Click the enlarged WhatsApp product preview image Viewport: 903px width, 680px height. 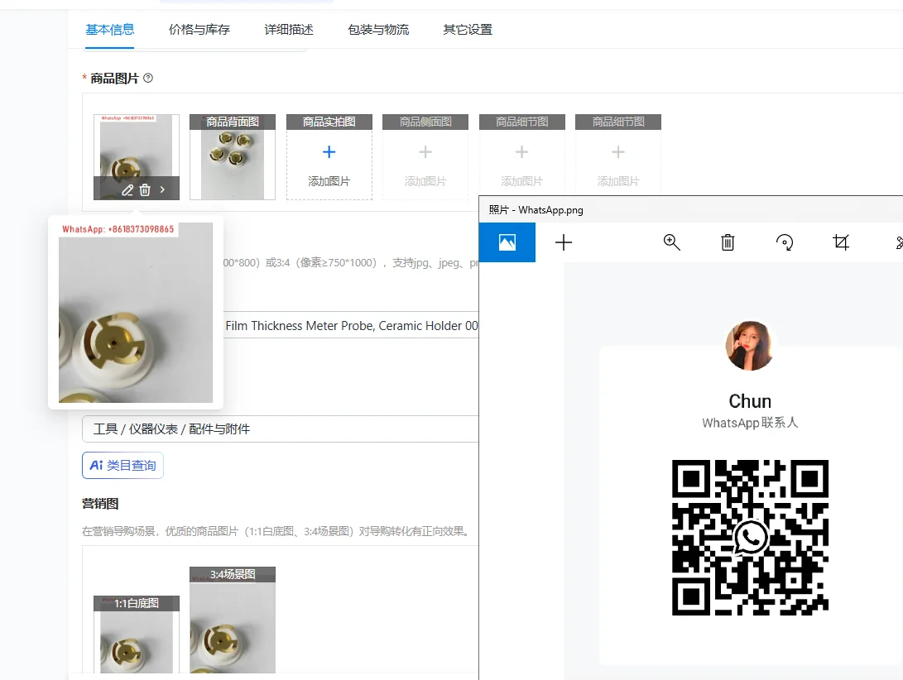tap(136, 313)
